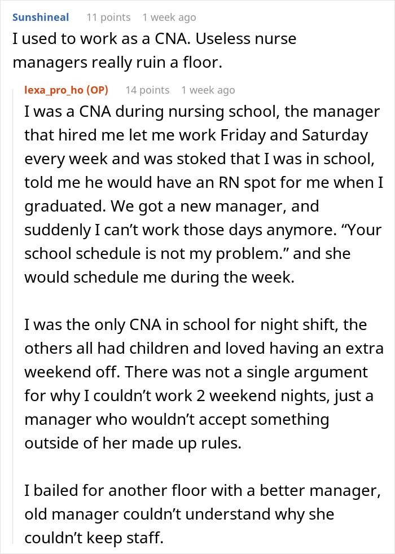Click the 14 points score
The image size is (395, 554).
147,90
